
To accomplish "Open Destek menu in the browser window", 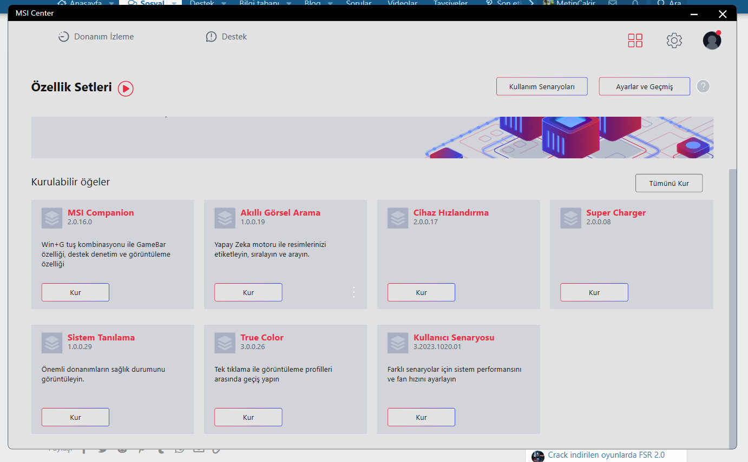I will click(x=202, y=3).
